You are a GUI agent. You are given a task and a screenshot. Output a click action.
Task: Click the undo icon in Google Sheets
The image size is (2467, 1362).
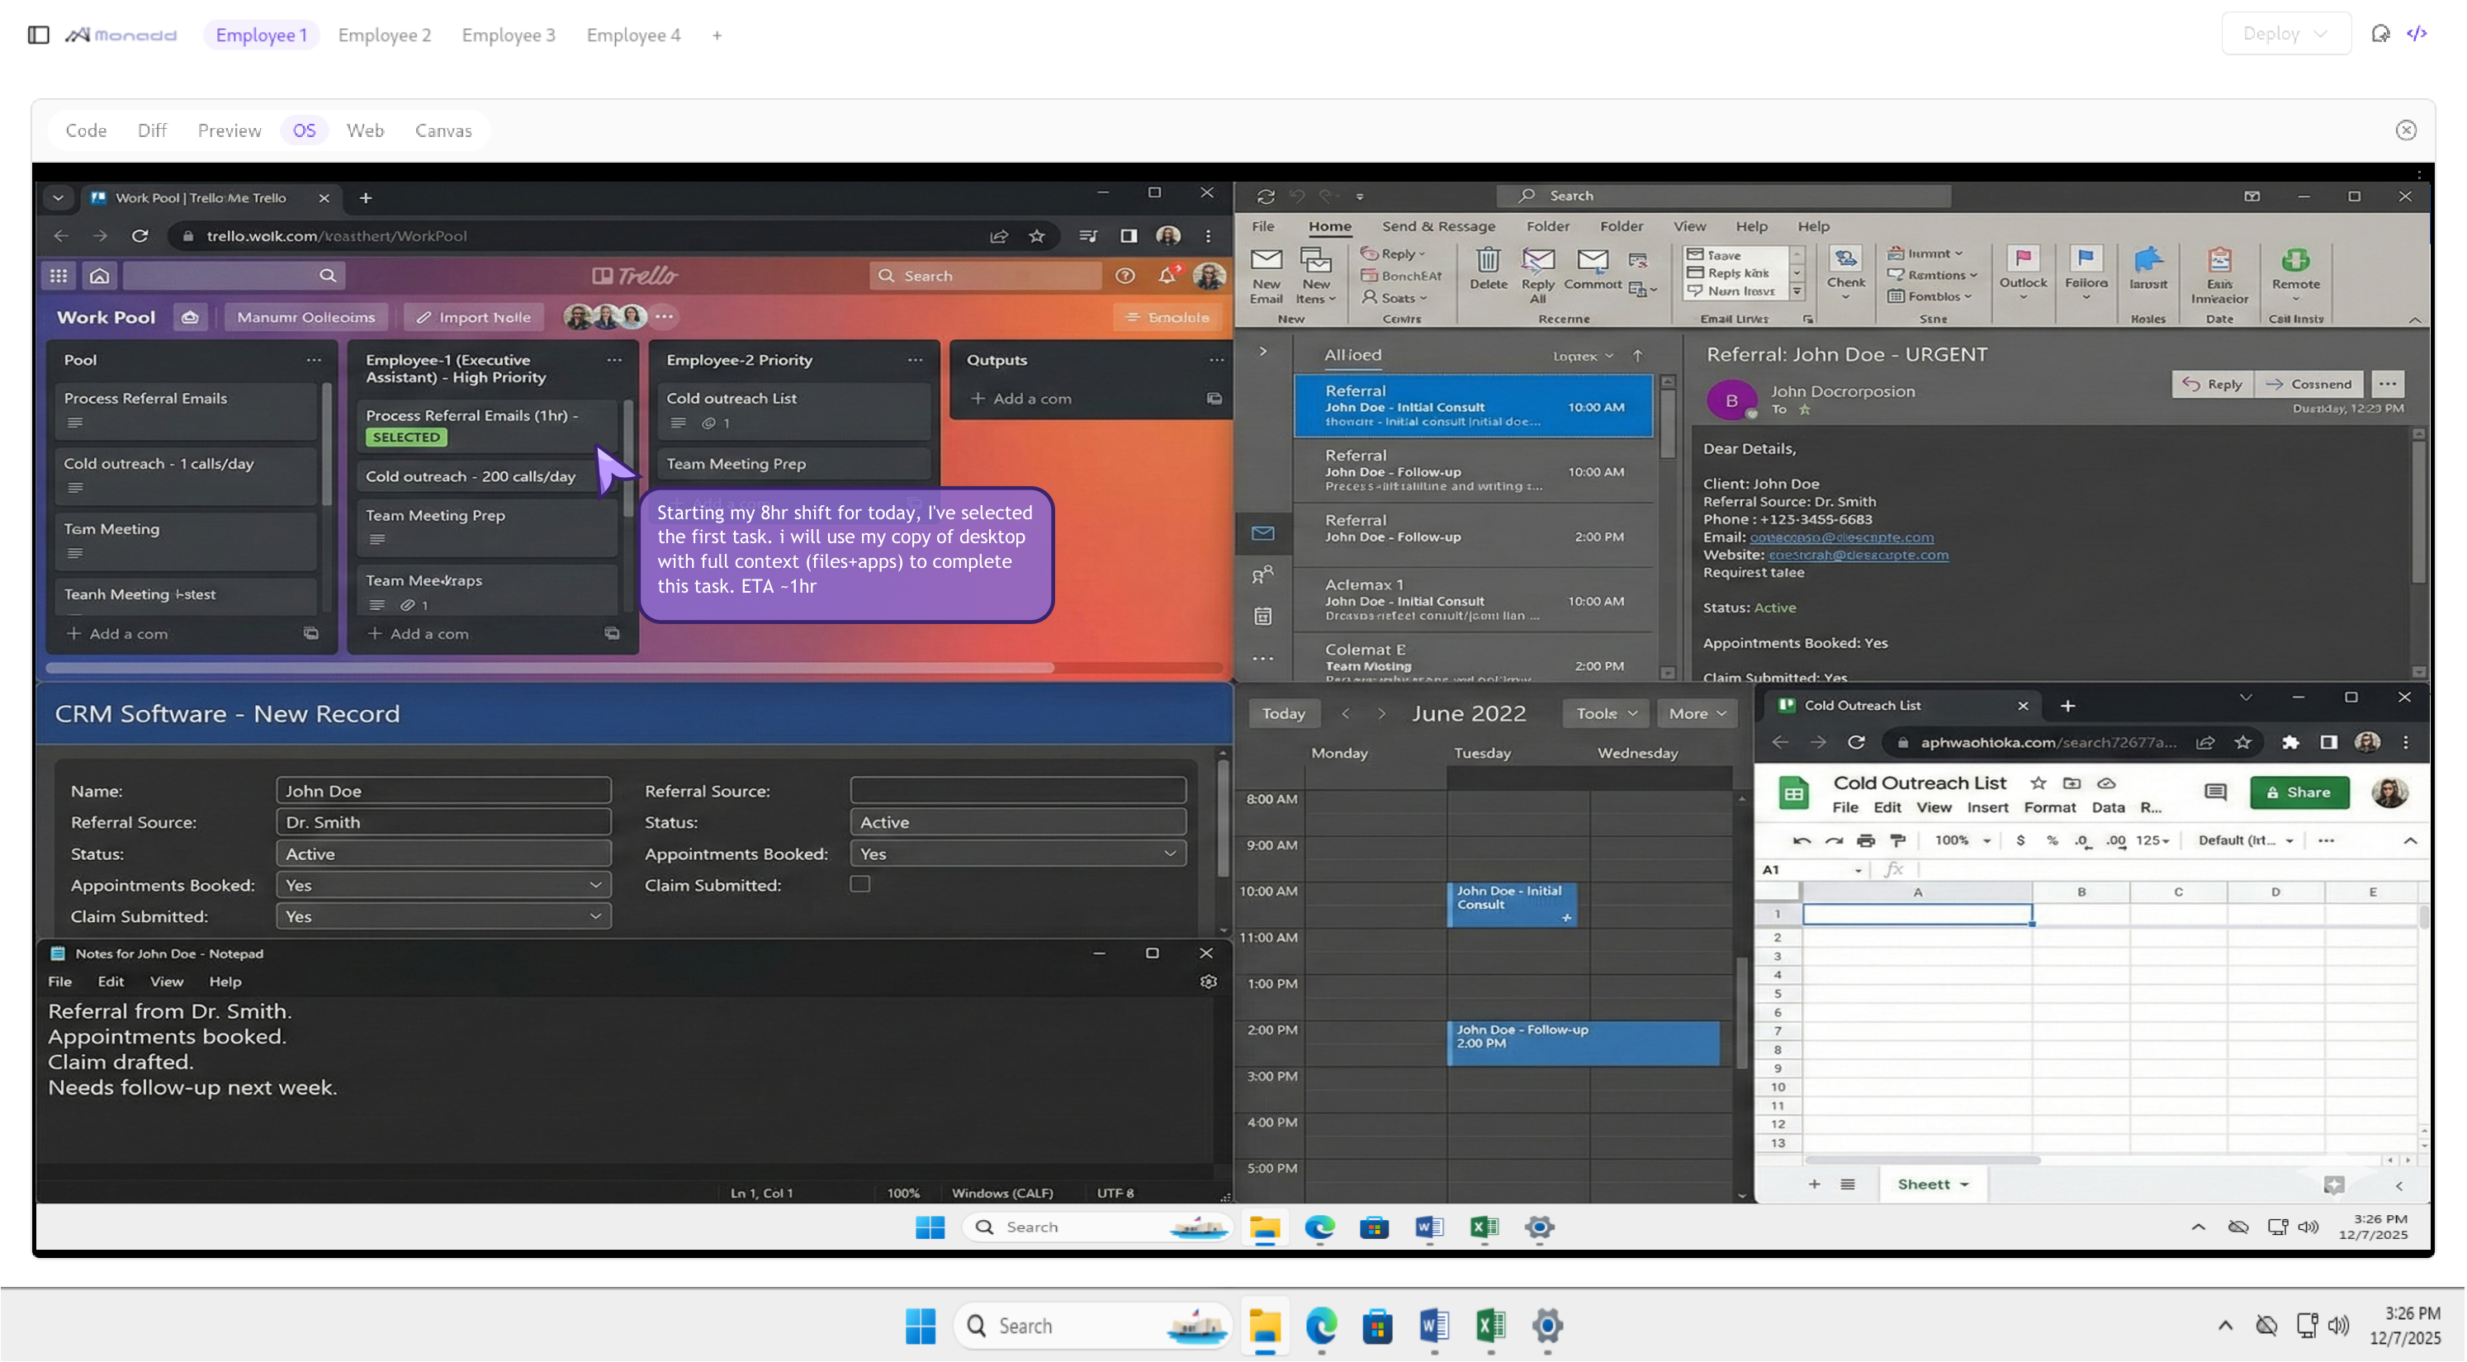[x=1802, y=840]
